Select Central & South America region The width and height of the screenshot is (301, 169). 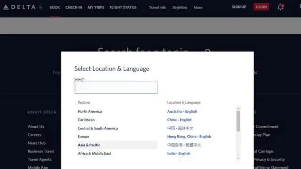pyautogui.click(x=98, y=128)
